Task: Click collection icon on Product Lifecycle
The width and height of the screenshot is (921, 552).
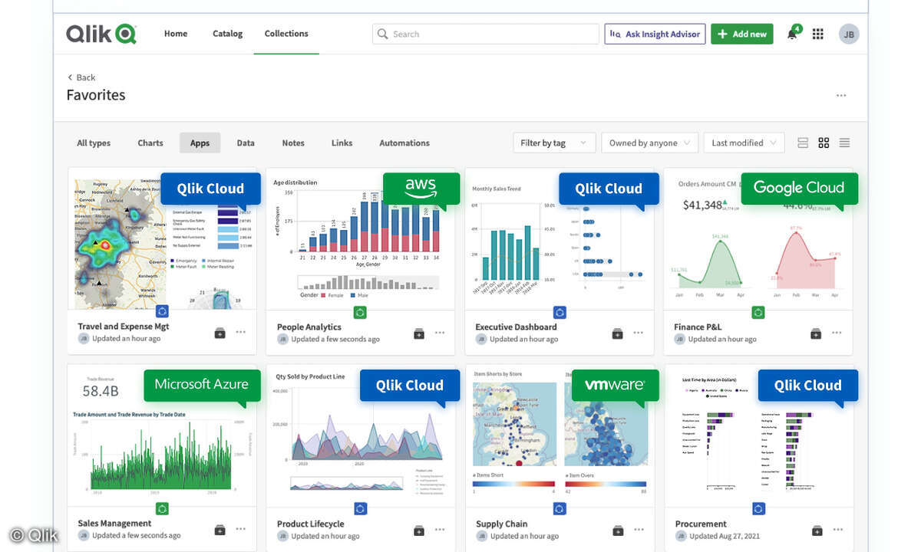Action: click(x=418, y=530)
